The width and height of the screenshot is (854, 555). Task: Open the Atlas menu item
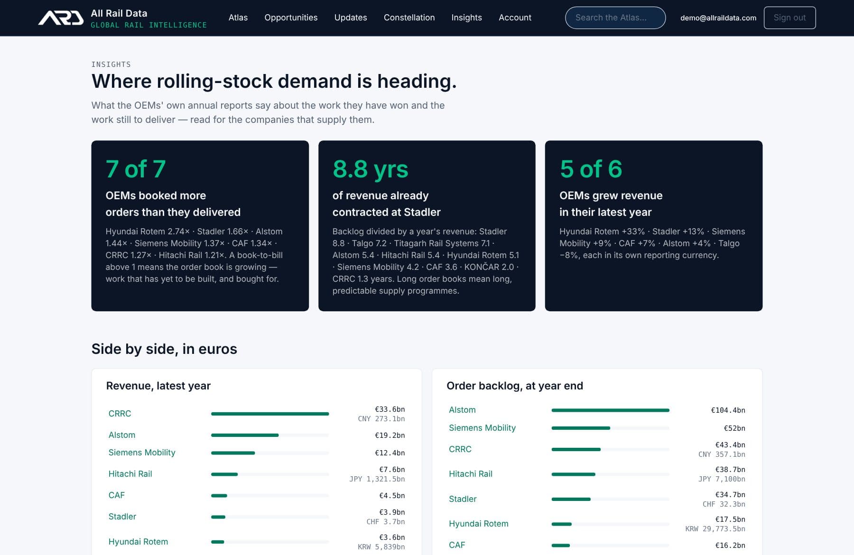tap(238, 18)
